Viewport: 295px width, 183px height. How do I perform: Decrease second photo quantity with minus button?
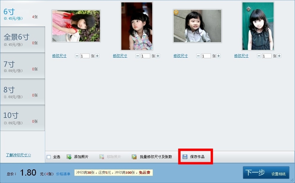coord(138,56)
